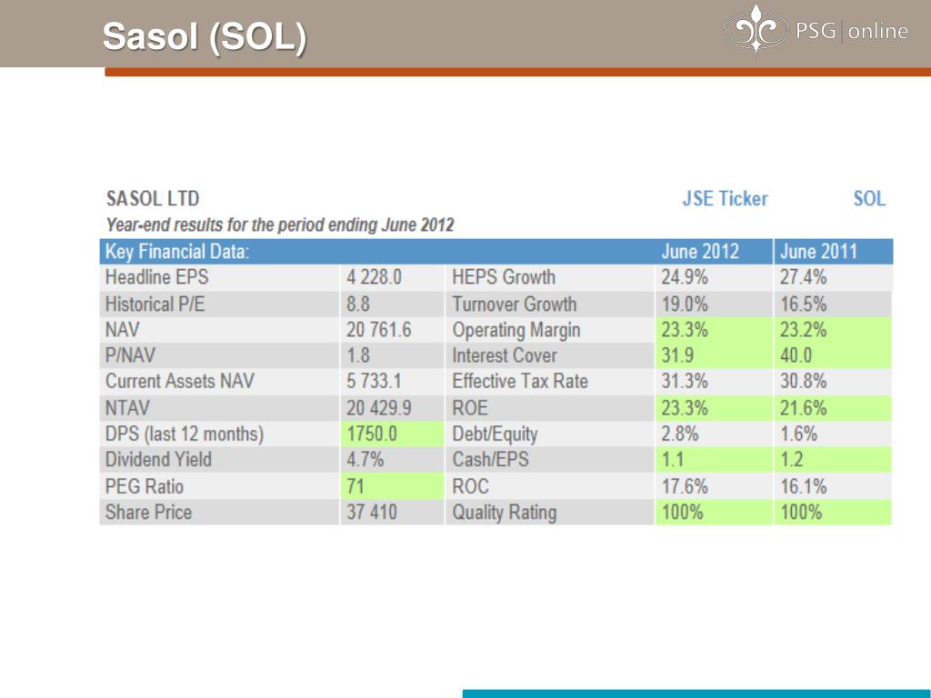Select the NTAV value 20 429.9

point(379,408)
